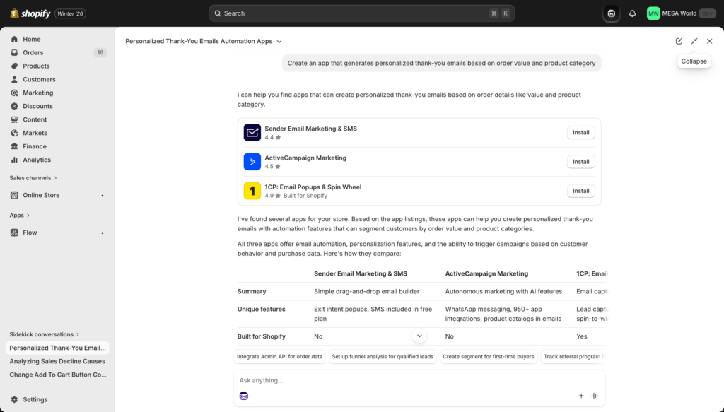Install Sender Email Marketing & SMS
The height and width of the screenshot is (412, 724).
(580, 132)
